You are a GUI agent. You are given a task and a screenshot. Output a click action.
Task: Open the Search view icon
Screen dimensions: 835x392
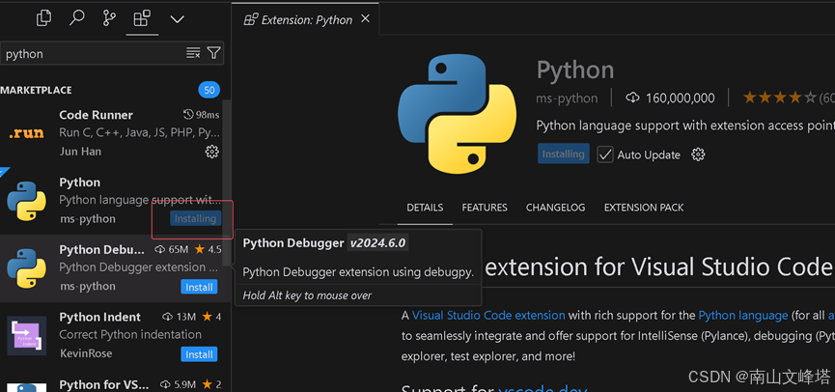[76, 18]
